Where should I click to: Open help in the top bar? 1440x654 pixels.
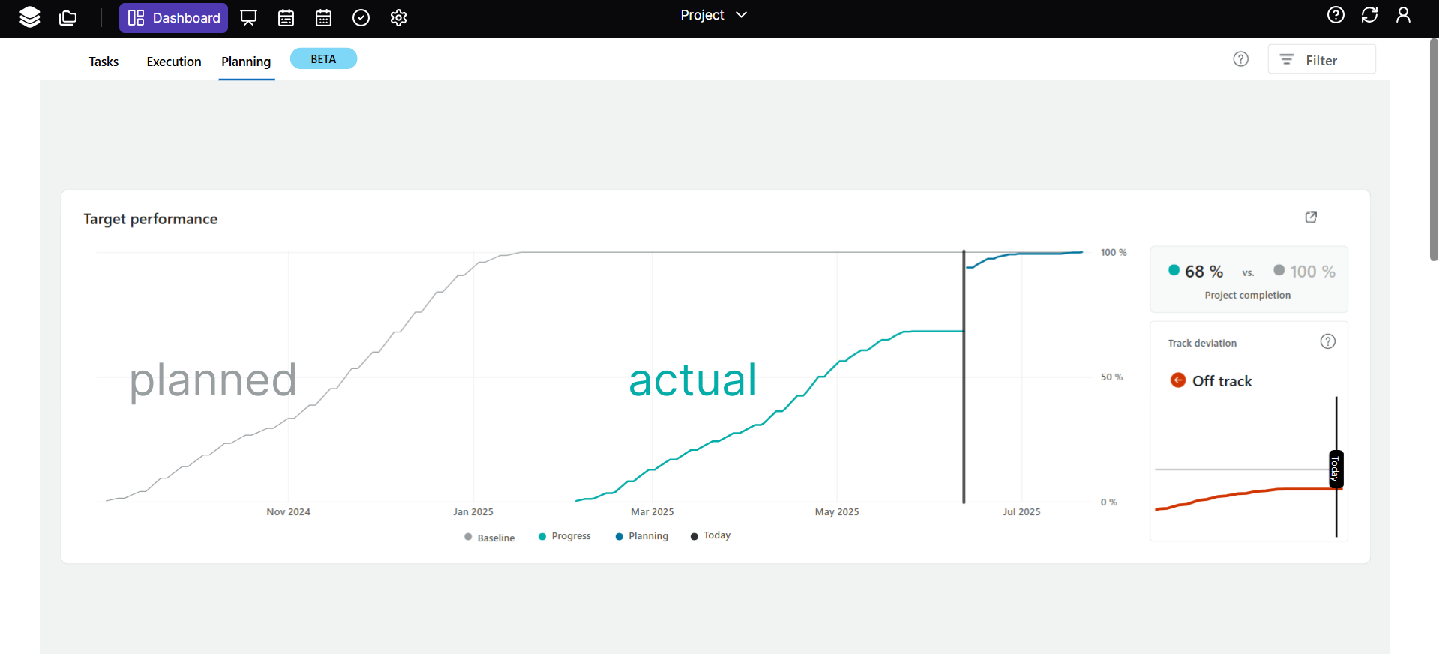[x=1336, y=15]
